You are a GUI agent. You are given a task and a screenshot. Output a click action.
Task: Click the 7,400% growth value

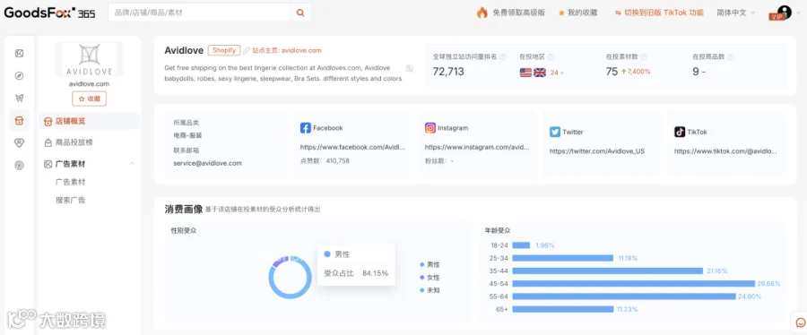point(636,72)
